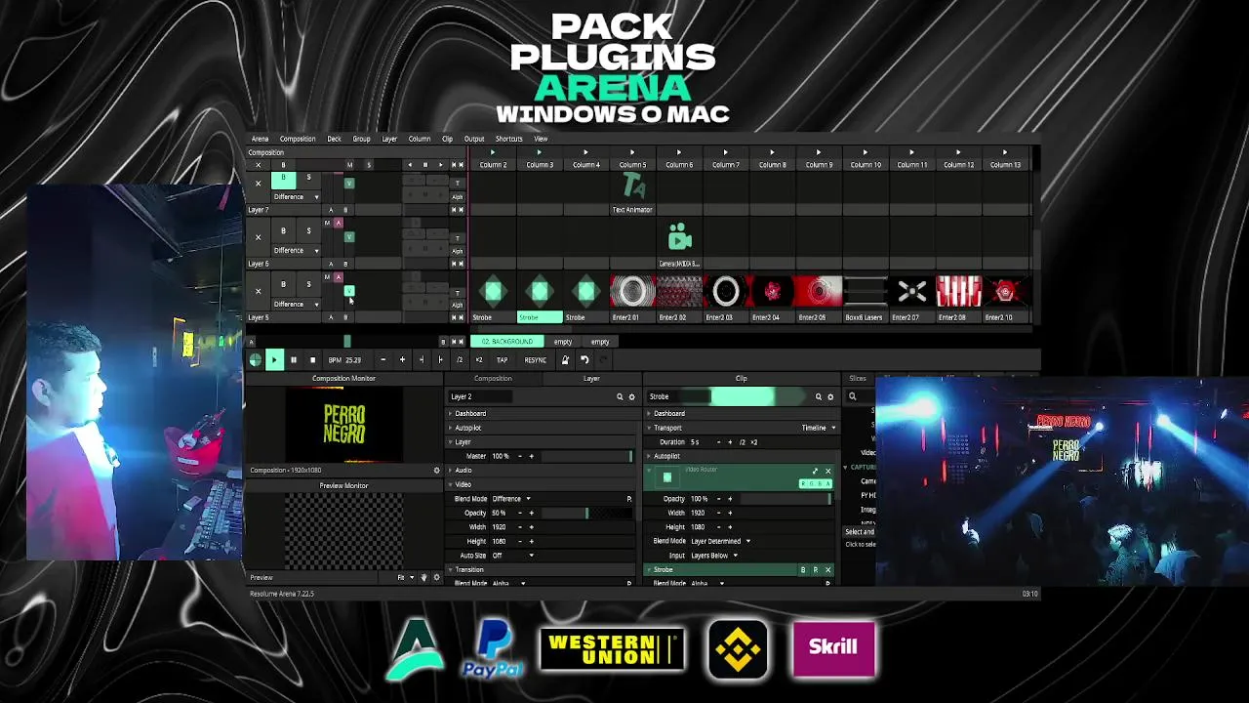Image resolution: width=1249 pixels, height=703 pixels.
Task: Toggle Bypass on Layer 6
Action: pyautogui.click(x=283, y=231)
